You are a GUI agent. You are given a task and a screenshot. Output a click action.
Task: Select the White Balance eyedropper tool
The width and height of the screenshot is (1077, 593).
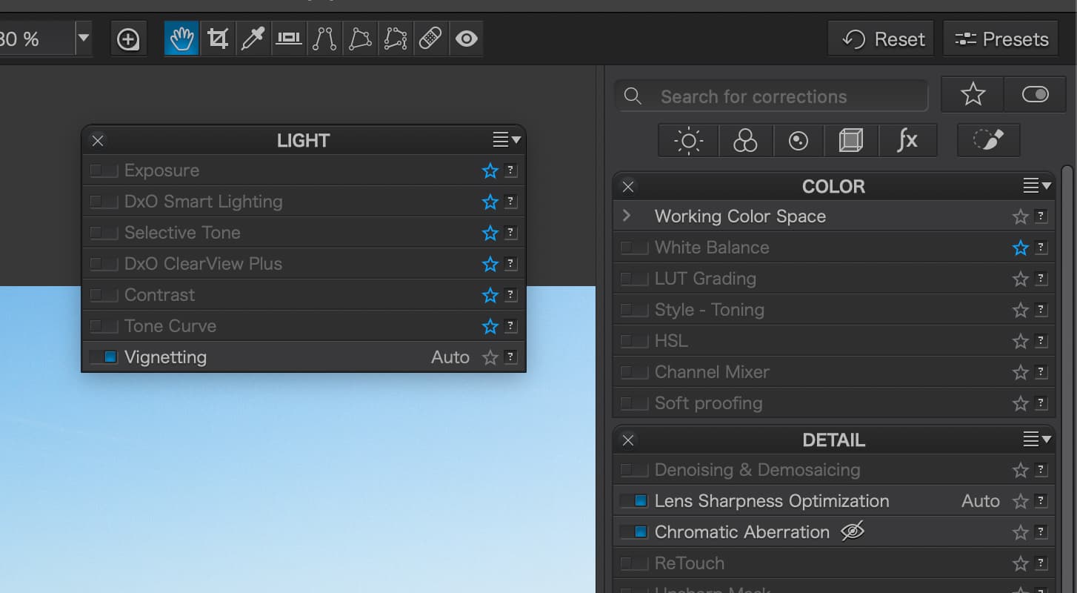coord(253,39)
